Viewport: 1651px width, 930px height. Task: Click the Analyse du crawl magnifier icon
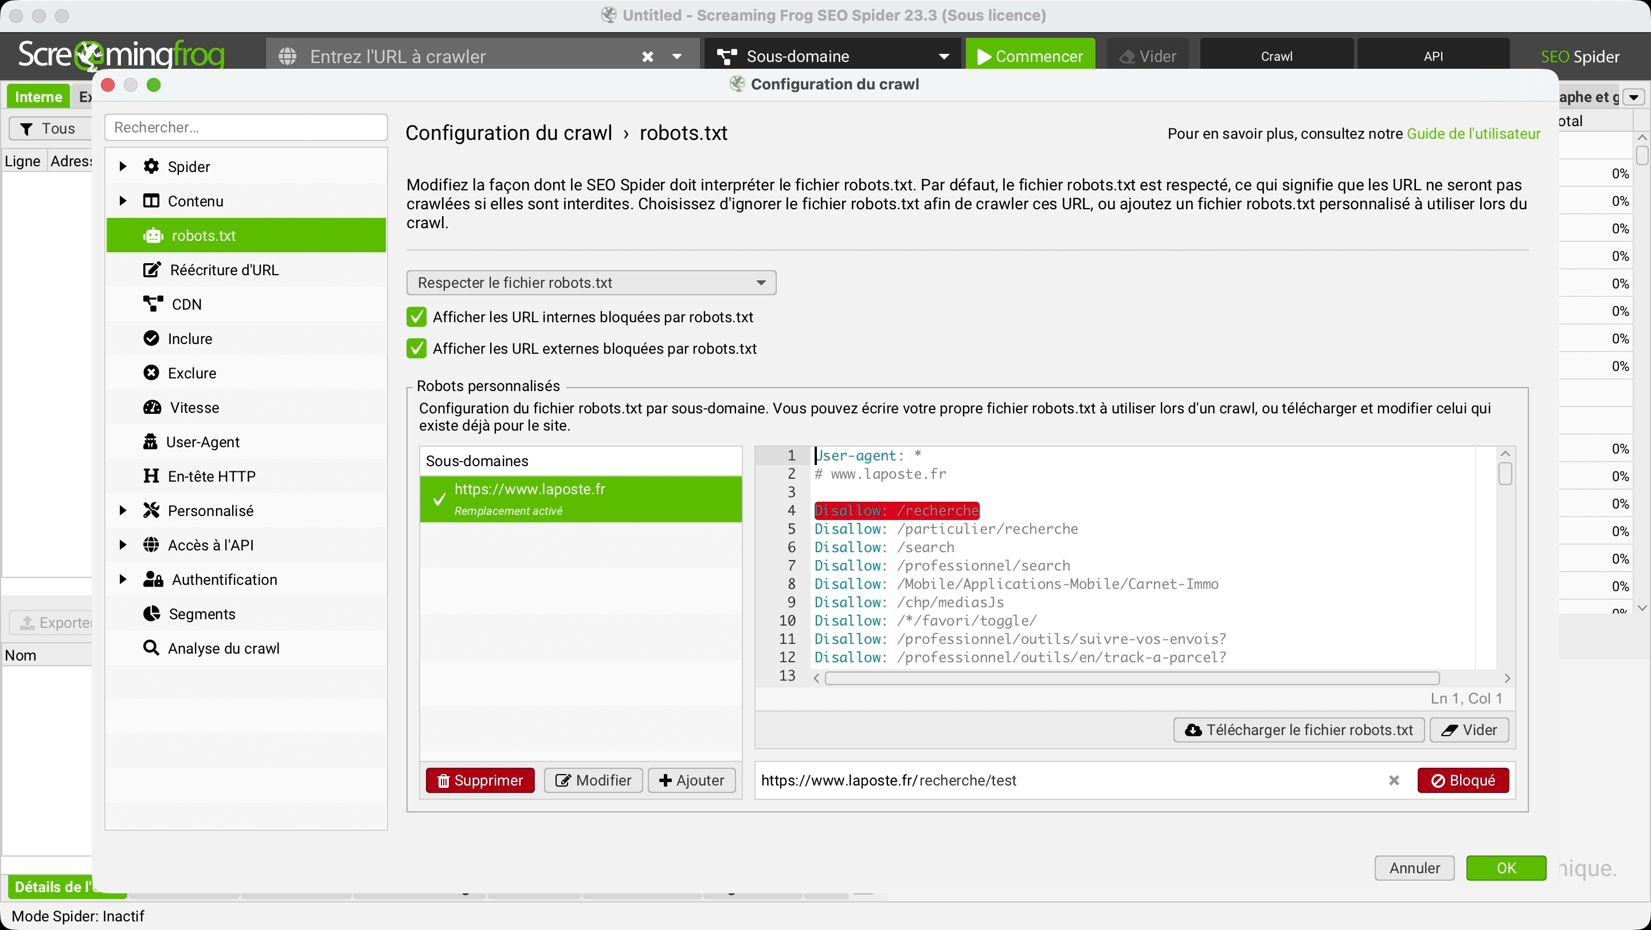pos(151,648)
